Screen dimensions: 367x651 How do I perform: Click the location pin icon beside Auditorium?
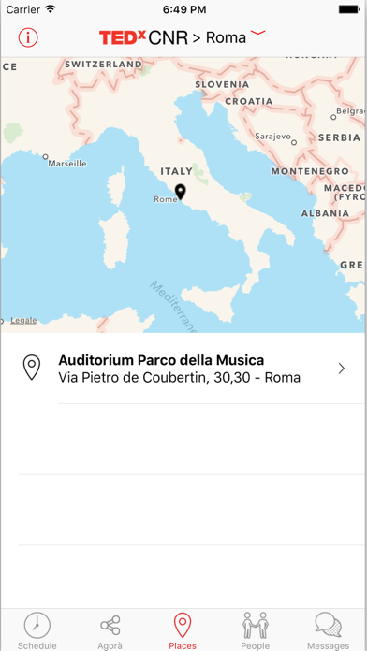32,368
